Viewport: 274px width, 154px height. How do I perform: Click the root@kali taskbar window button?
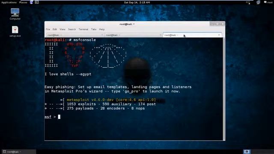pyautogui.click(x=19, y=152)
